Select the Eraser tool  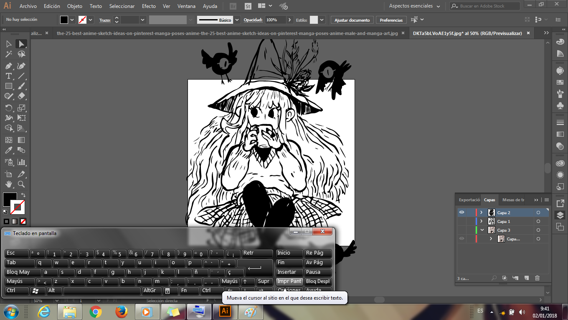point(21,96)
